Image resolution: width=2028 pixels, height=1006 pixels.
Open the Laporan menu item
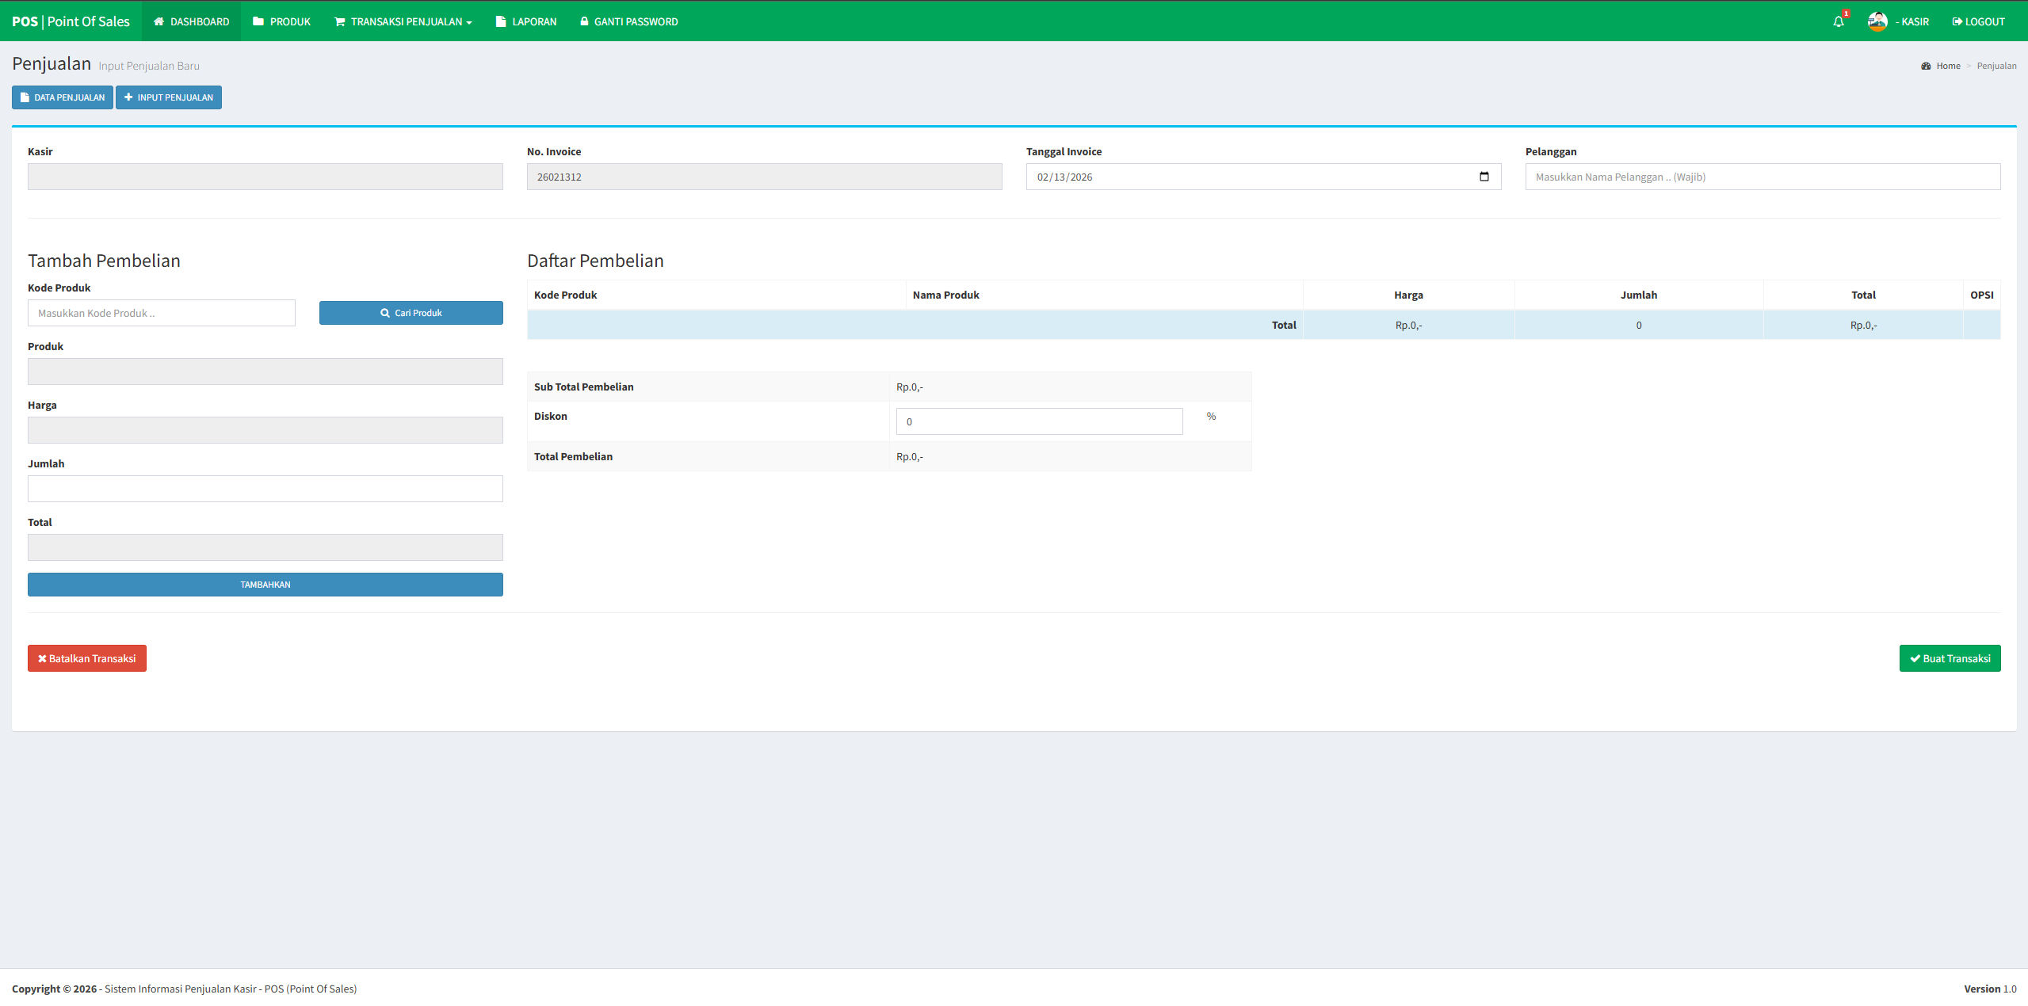point(525,21)
